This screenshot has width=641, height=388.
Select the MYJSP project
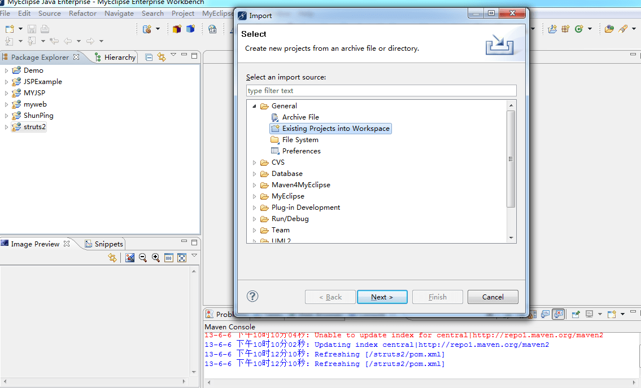click(34, 93)
